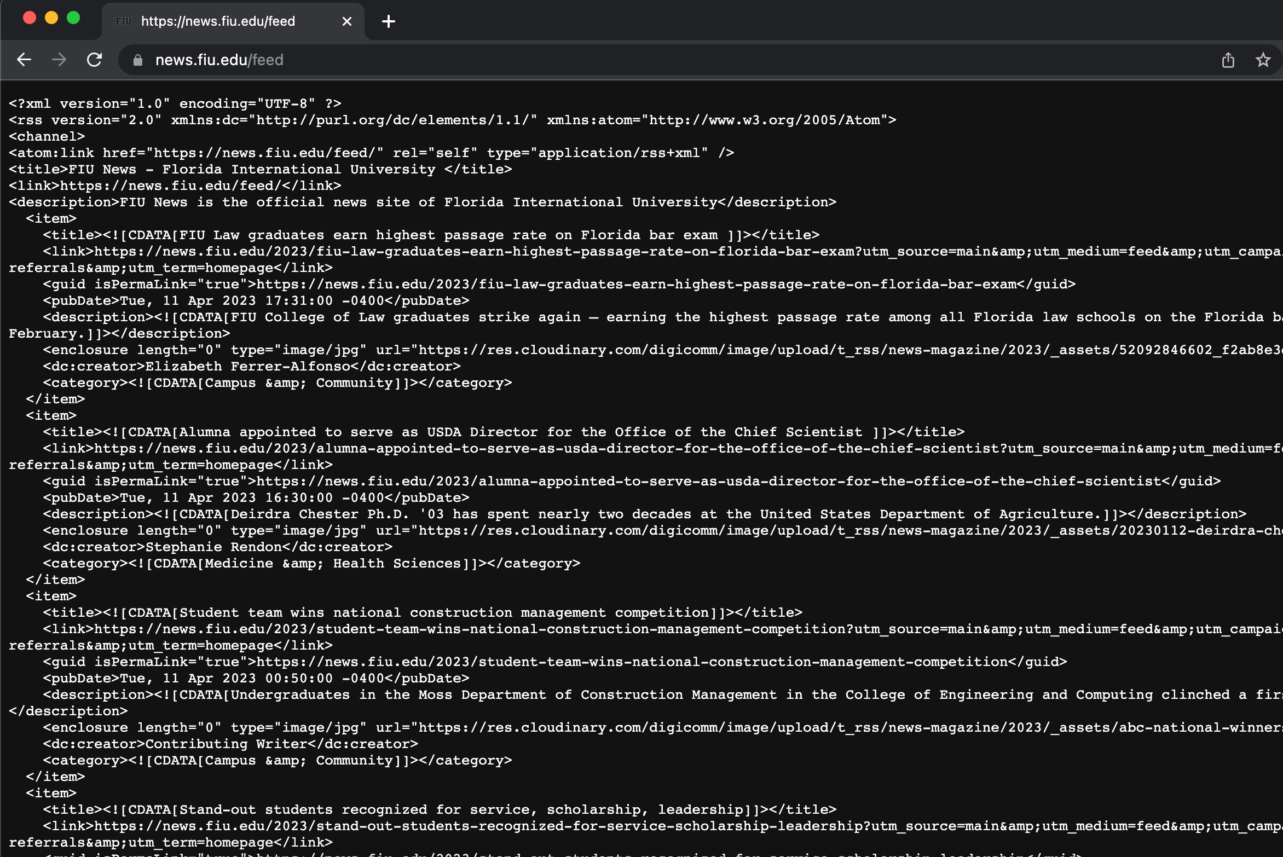Click pubDate Tue, 11 Apr 2023 17:31:00
The height and width of the screenshot is (857, 1283).
(256, 300)
